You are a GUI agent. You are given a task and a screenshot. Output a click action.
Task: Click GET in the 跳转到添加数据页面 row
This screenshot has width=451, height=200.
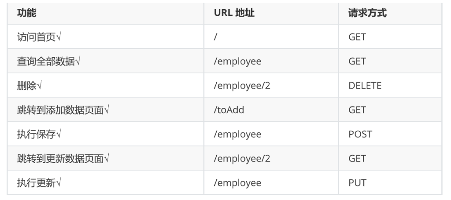(357, 110)
